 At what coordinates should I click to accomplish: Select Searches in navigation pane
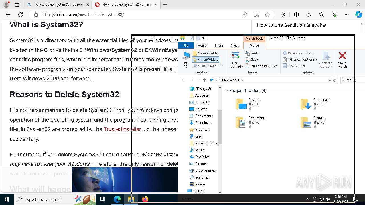tap(199, 177)
